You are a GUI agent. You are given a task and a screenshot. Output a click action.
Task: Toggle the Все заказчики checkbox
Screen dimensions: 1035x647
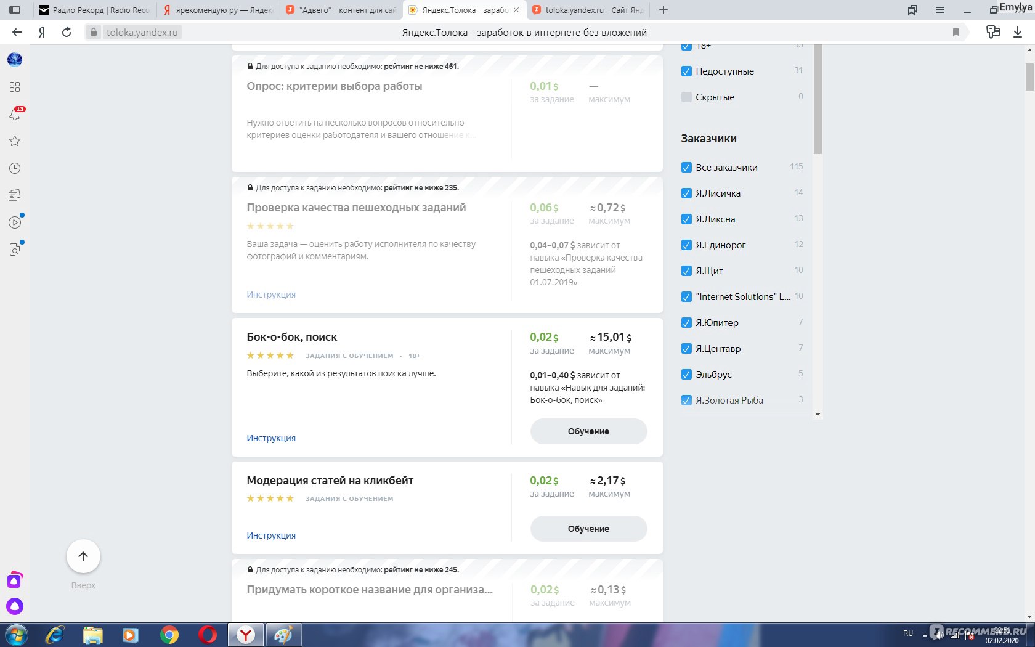click(x=686, y=168)
